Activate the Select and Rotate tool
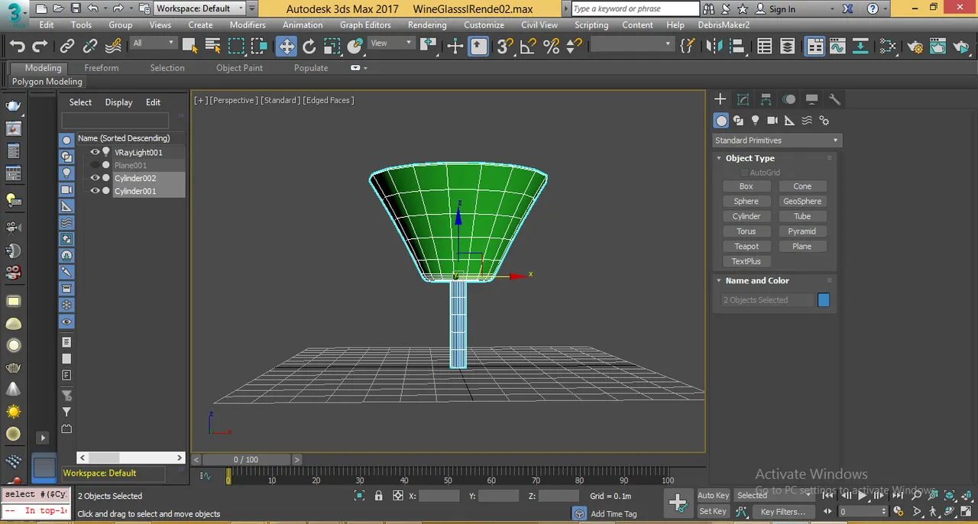This screenshot has width=978, height=524. (x=309, y=47)
